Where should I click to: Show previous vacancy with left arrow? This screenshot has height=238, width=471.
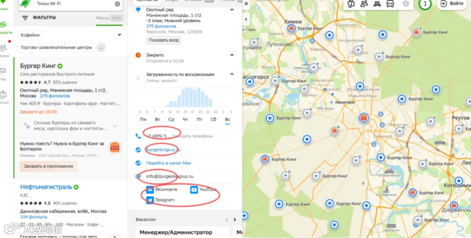click(227, 220)
